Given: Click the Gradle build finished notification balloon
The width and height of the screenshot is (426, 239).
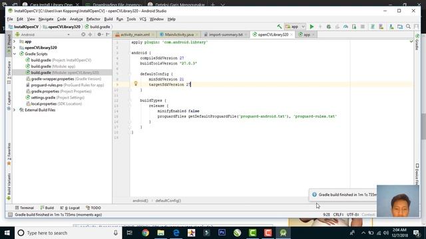Looking at the screenshot, I should (x=343, y=195).
